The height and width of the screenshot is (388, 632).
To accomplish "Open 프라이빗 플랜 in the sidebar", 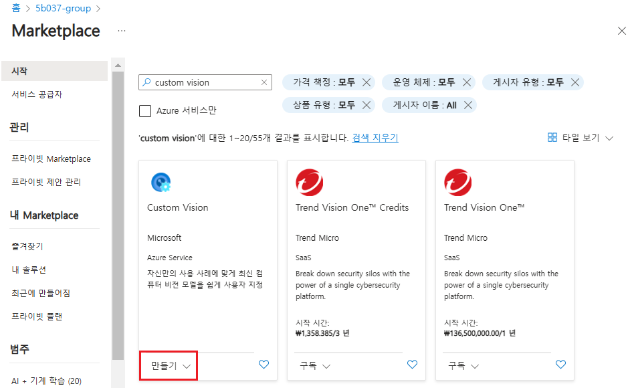I will point(37,316).
